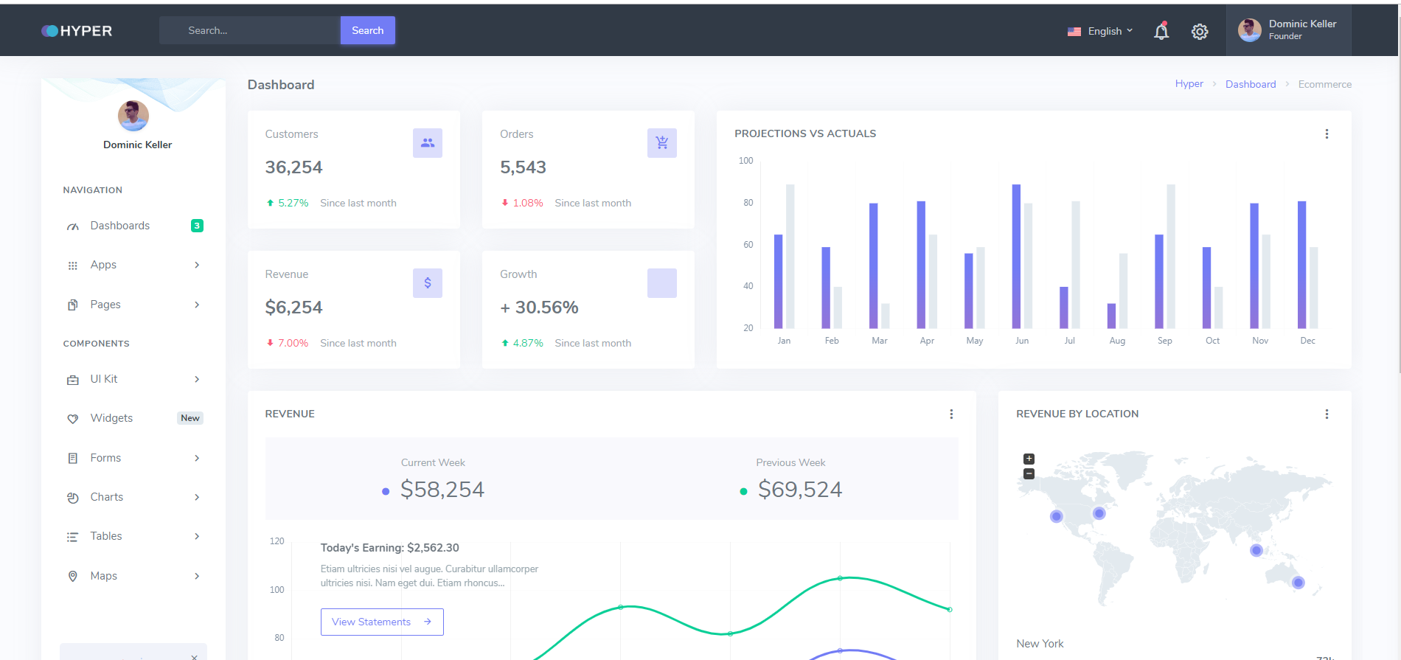Click the New York location label
The image size is (1401, 660).
(1040, 644)
